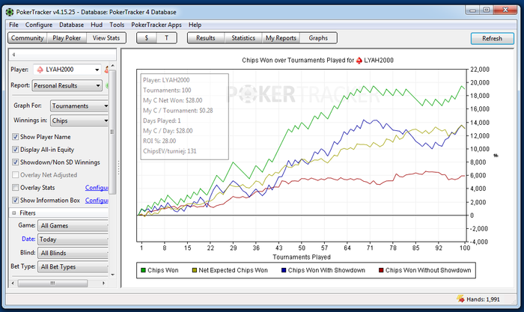Viewport: 524px width, 312px height.
Task: Click sidebar scroll down arrow
Action: tap(112, 275)
